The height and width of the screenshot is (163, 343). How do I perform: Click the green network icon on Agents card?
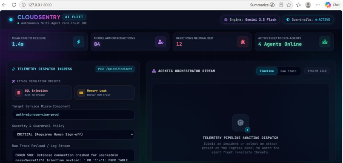[325, 42]
